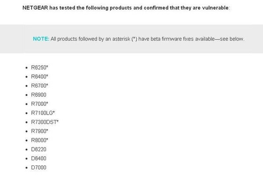This screenshot has height=175, width=263.
Task: Click the R7300DST* product entry
Action: click(x=45, y=122)
